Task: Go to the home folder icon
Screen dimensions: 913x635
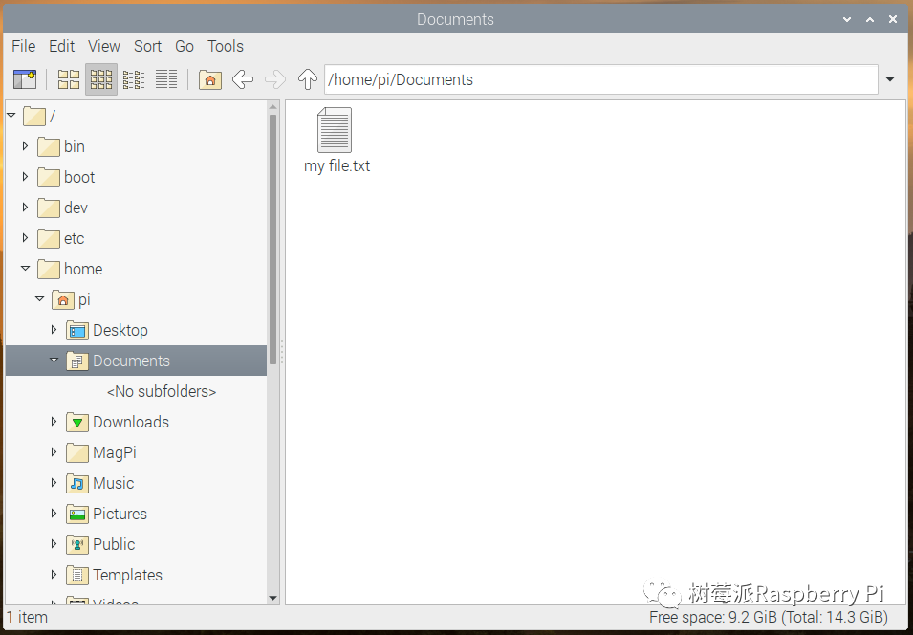Action: click(210, 79)
